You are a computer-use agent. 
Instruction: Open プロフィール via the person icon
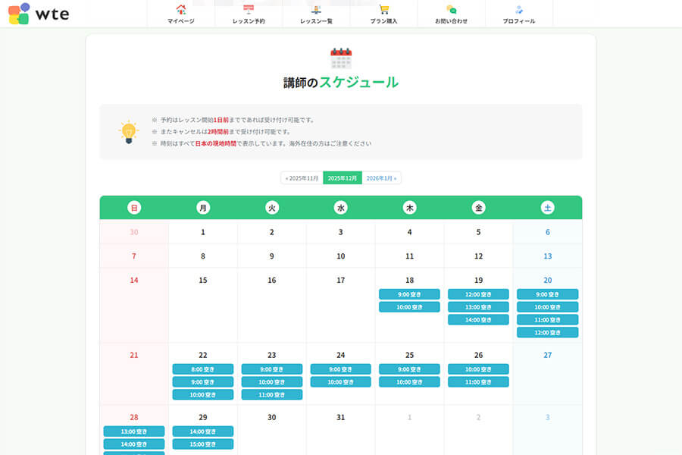(519, 10)
